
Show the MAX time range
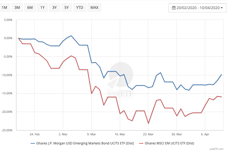pos(94,8)
